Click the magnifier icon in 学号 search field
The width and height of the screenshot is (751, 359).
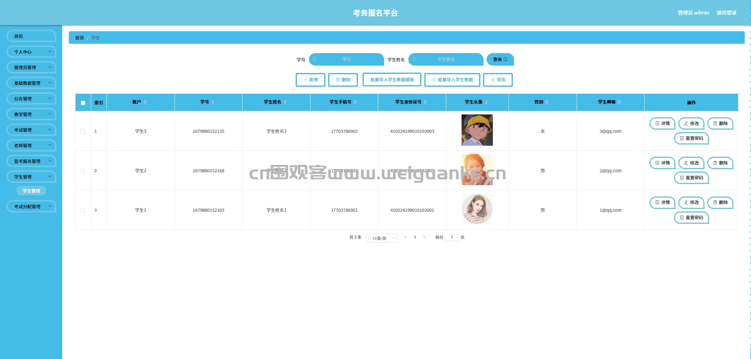tap(314, 59)
